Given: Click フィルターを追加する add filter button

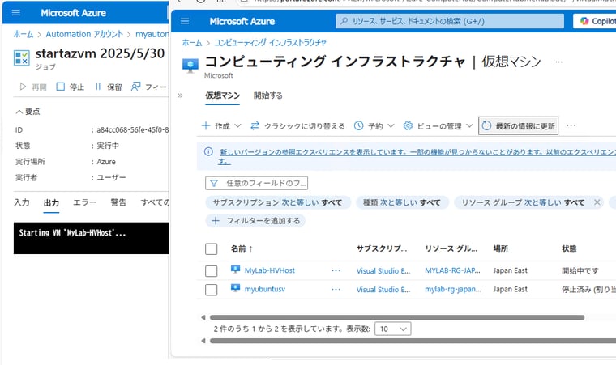Looking at the screenshot, I should 256,221.
